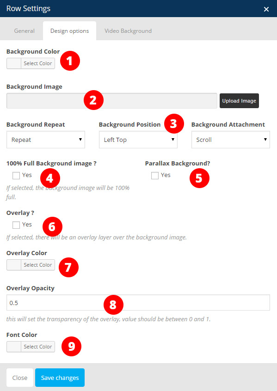This screenshot has width=277, height=391.
Task: Click Select Color for Background Color
Action: (x=38, y=63)
